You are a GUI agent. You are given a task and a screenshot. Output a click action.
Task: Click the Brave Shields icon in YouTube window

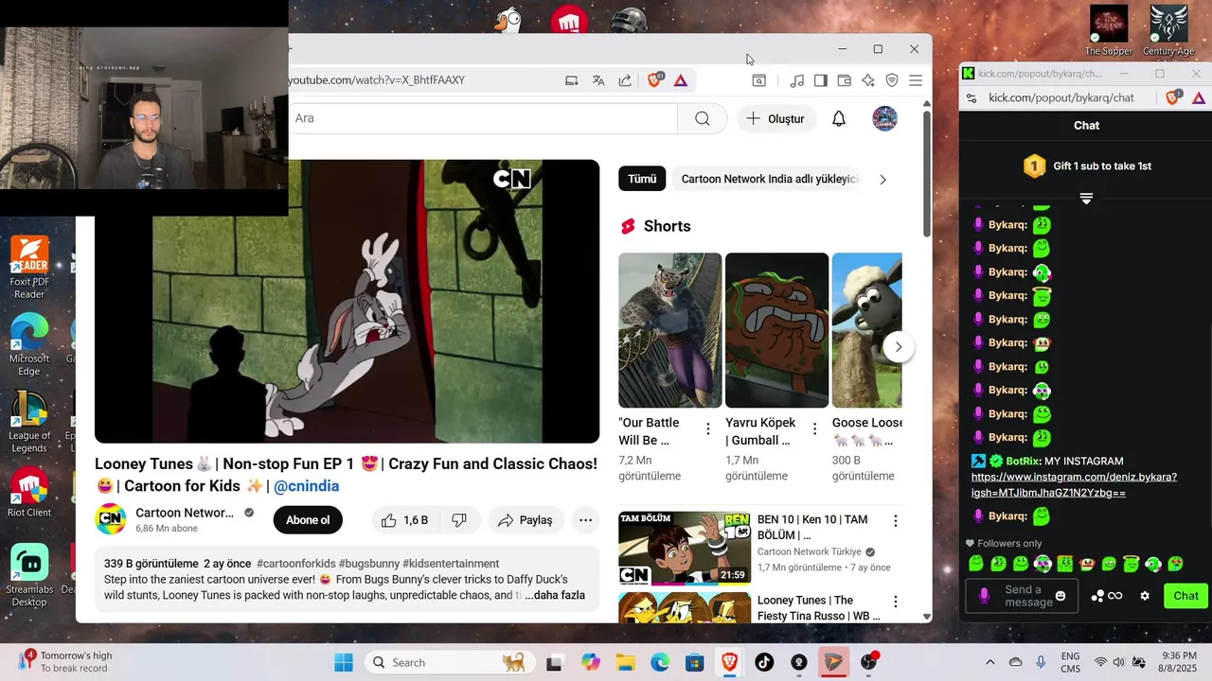654,80
